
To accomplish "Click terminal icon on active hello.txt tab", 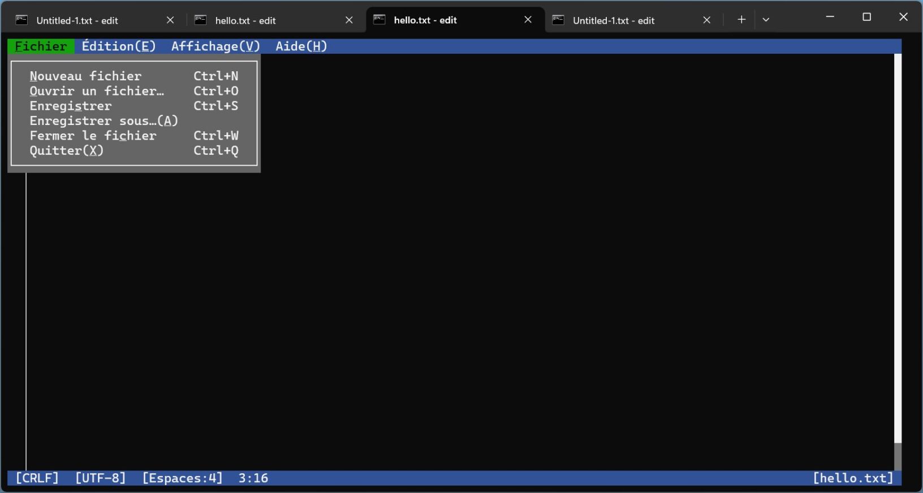I will (x=379, y=20).
